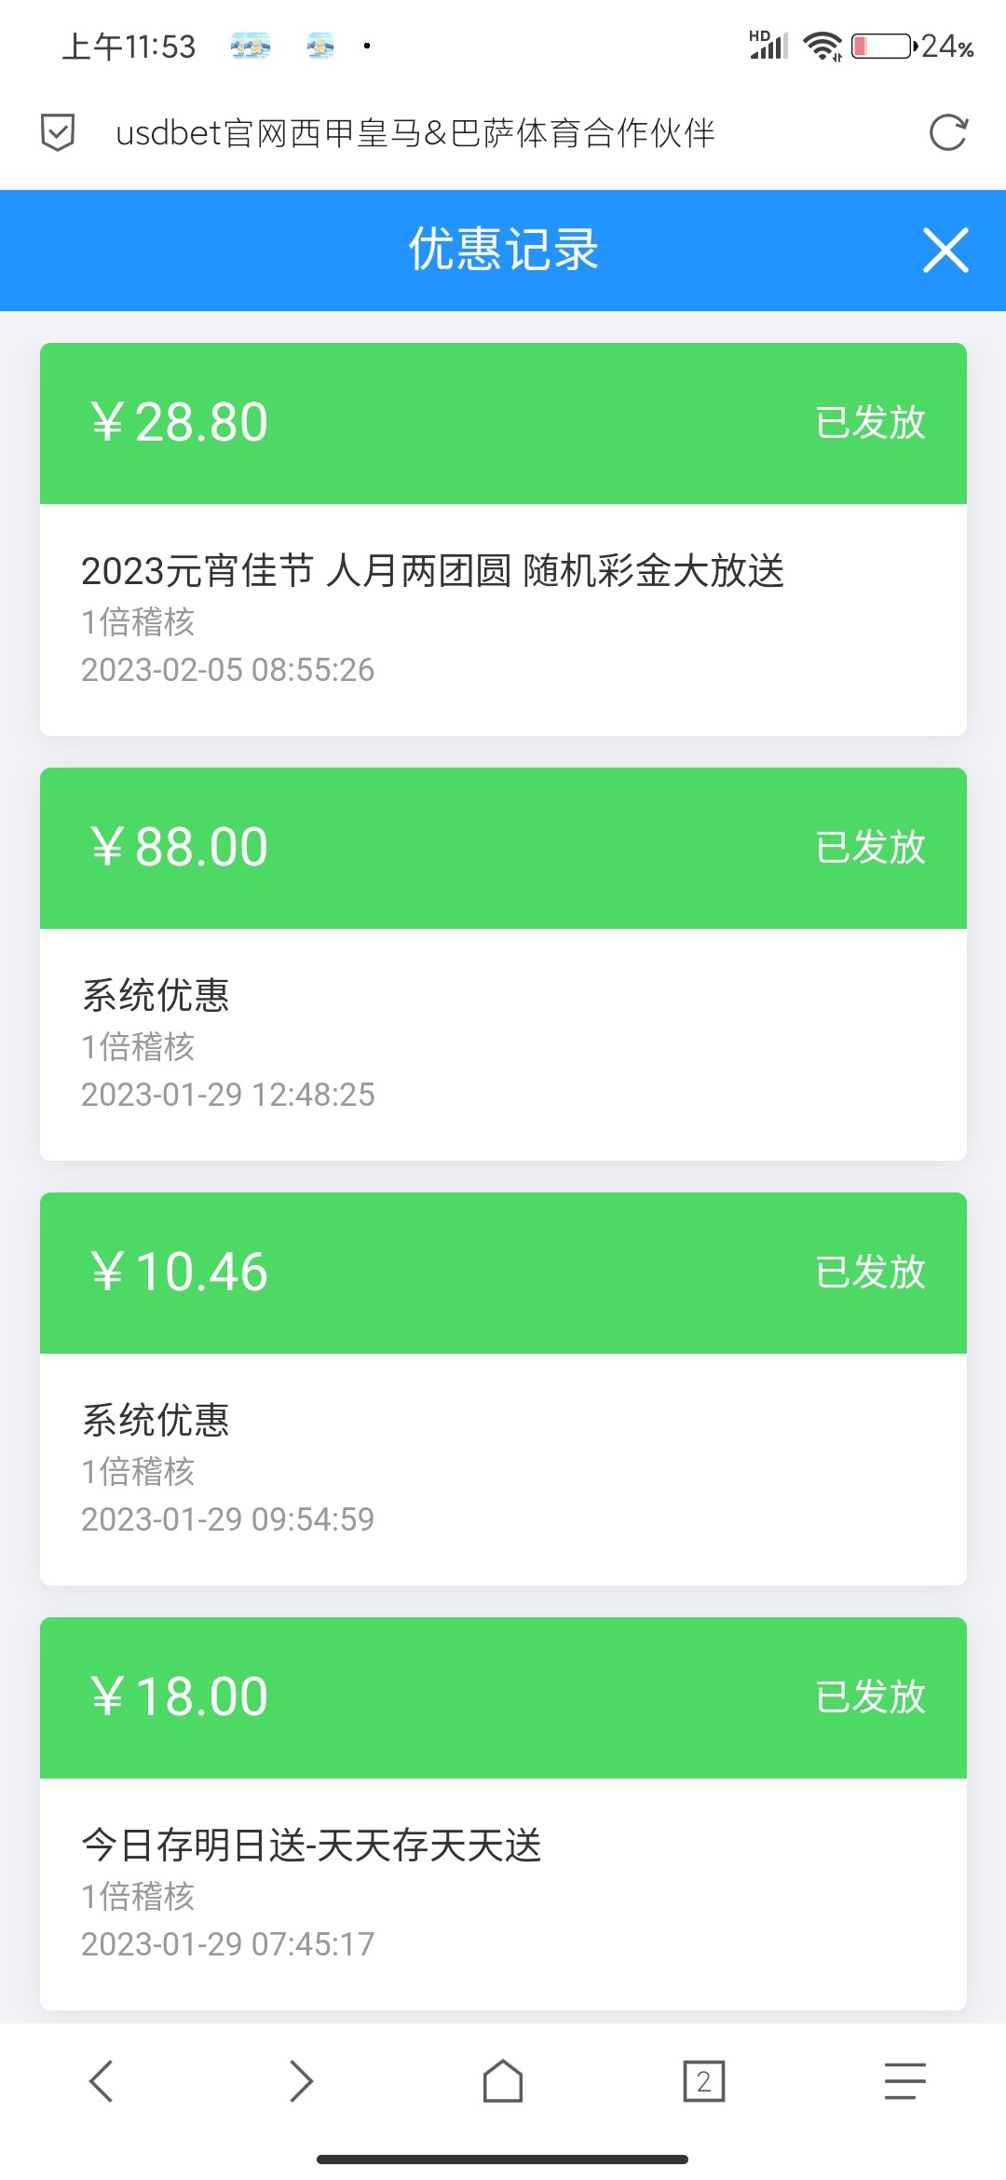Tap the 2023元宵佳节 promotion title
The height and width of the screenshot is (2180, 1006).
[x=432, y=571]
